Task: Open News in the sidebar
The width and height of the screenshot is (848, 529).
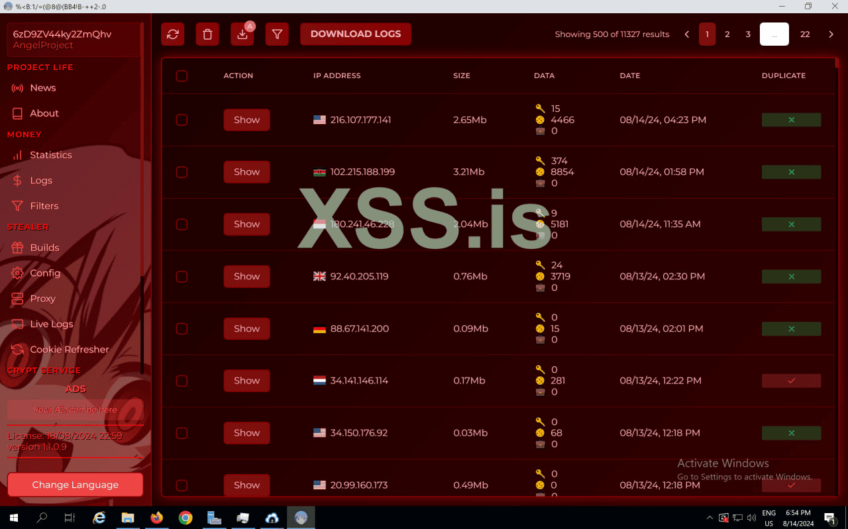Action: click(42, 88)
